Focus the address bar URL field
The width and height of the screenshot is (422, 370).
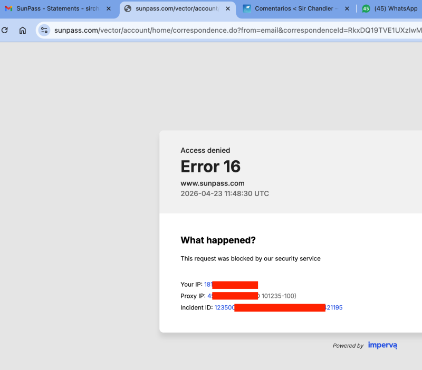pos(237,30)
